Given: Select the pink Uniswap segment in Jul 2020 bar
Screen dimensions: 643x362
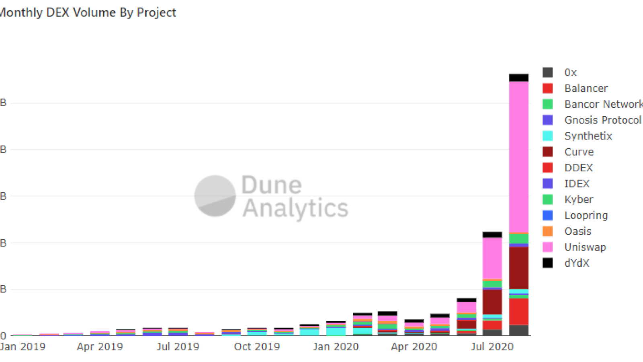Looking at the screenshot, I should tap(492, 258).
